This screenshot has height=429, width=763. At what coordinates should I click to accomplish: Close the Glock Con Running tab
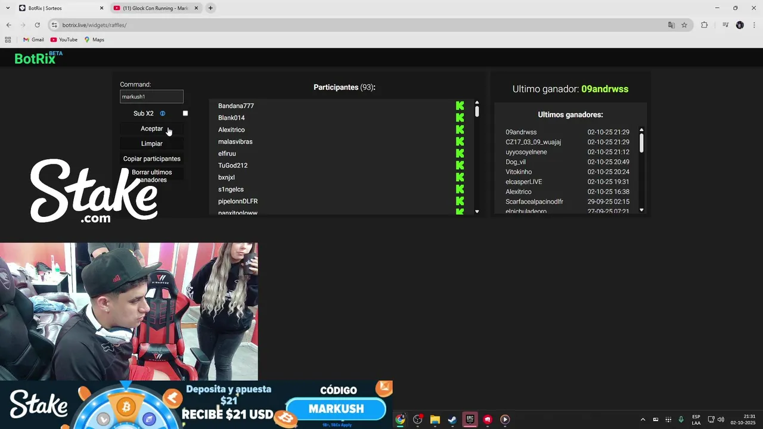pyautogui.click(x=196, y=8)
